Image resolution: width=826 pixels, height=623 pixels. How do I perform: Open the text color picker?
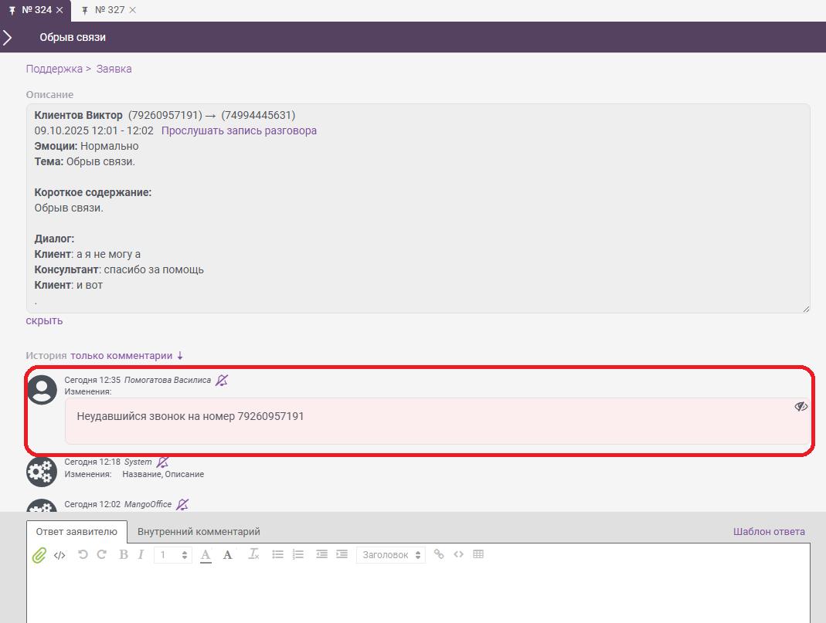pyautogui.click(x=206, y=554)
